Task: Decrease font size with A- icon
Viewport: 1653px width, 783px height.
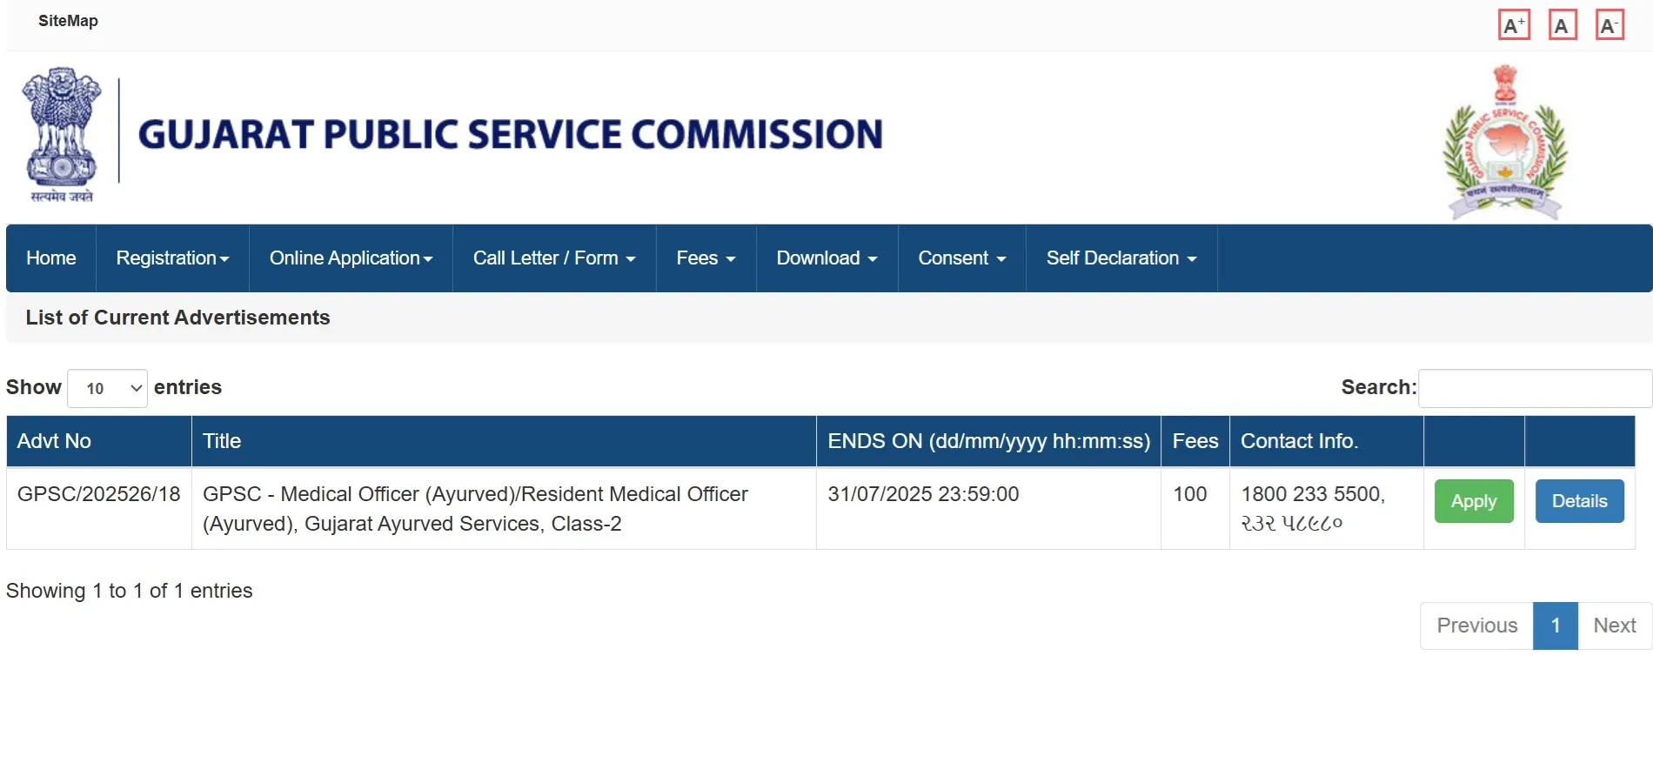Action: click(x=1610, y=24)
